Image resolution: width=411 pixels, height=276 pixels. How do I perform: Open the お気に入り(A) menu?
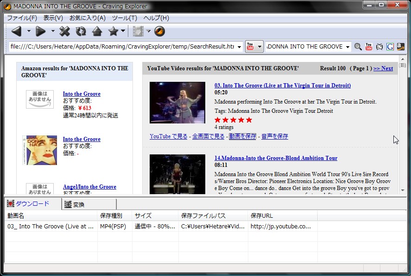pyautogui.click(x=88, y=18)
